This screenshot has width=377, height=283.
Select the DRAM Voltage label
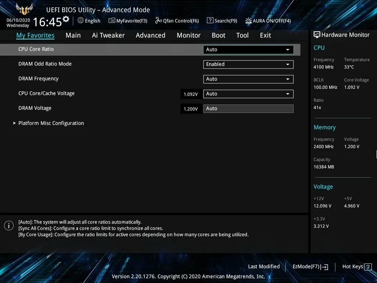pos(35,108)
